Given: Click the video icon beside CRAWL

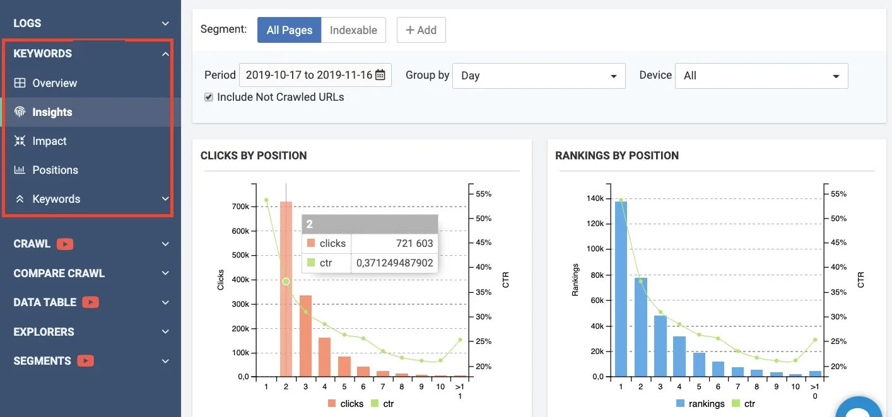Looking at the screenshot, I should (65, 244).
